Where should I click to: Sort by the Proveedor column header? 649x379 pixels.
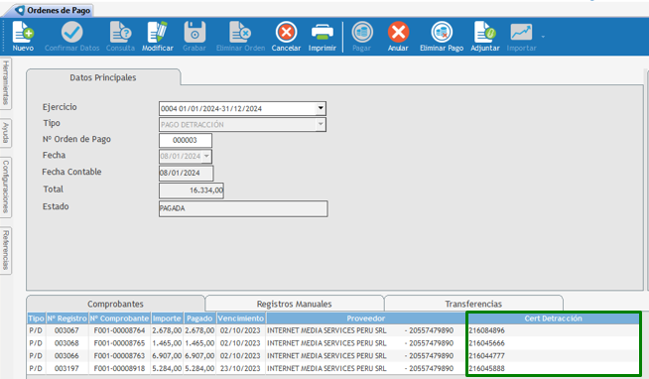coord(366,318)
